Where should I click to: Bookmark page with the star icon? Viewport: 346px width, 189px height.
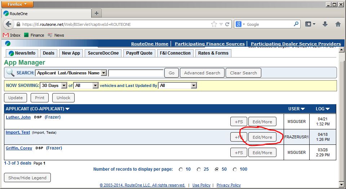214,24
